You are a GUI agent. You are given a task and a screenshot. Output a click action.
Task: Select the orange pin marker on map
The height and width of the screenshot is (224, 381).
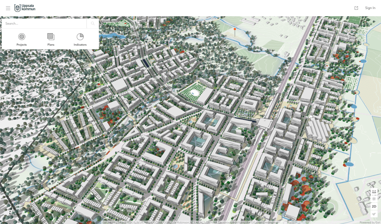click(x=235, y=29)
